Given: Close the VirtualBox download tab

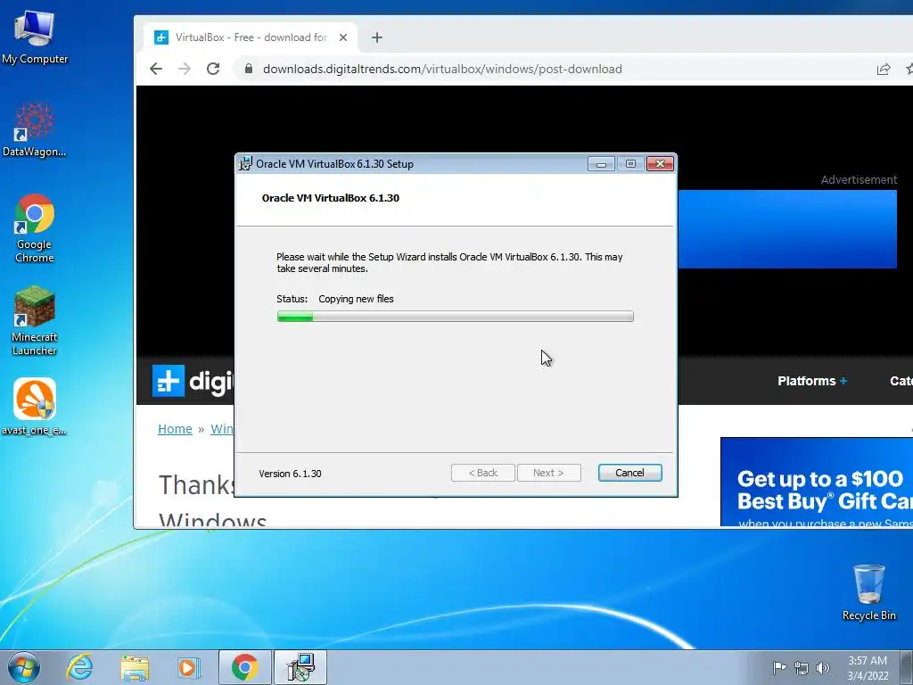Looking at the screenshot, I should click(x=343, y=37).
